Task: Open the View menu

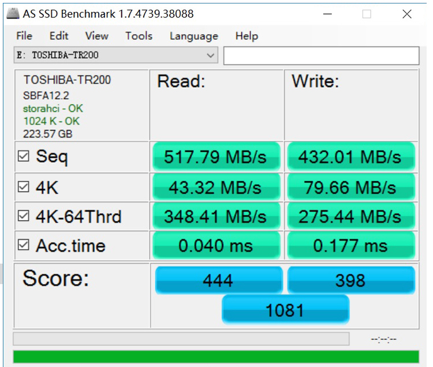Action: (x=96, y=36)
